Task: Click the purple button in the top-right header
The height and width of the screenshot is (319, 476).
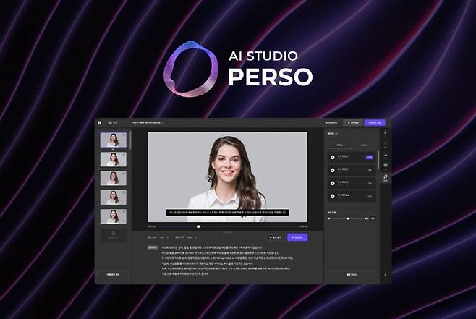Action: click(x=374, y=123)
